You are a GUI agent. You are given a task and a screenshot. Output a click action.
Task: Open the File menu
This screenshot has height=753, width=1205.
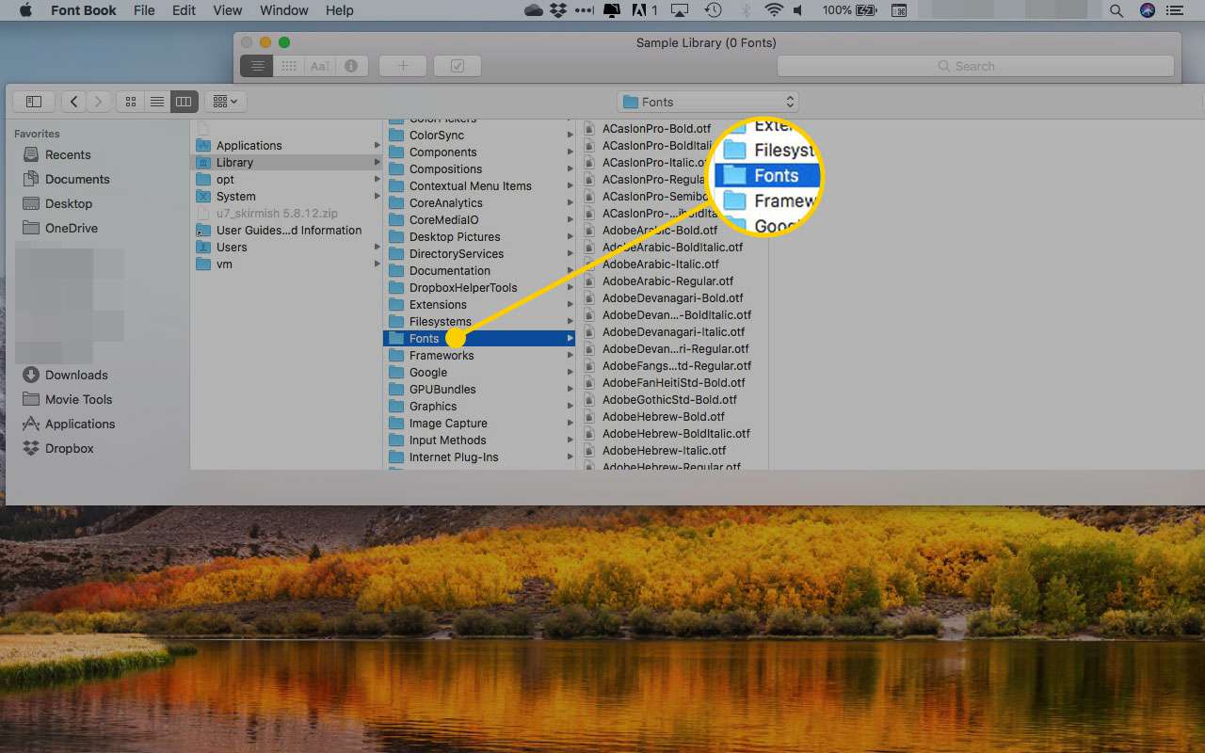(x=144, y=10)
